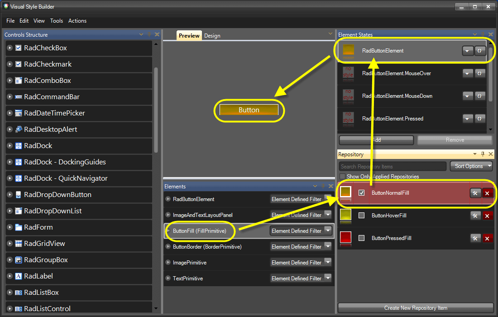Open the Sort Options dropdown
498x317 pixels.
pos(471,166)
